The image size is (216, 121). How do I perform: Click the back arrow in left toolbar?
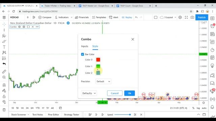(x=4, y=64)
